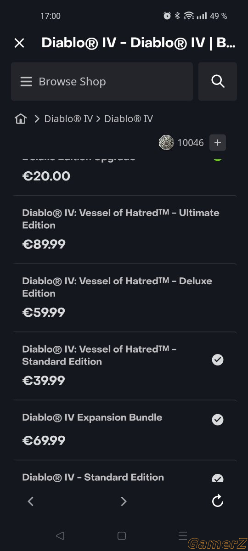Open first Diablo® IV breadcrumb link

68,119
